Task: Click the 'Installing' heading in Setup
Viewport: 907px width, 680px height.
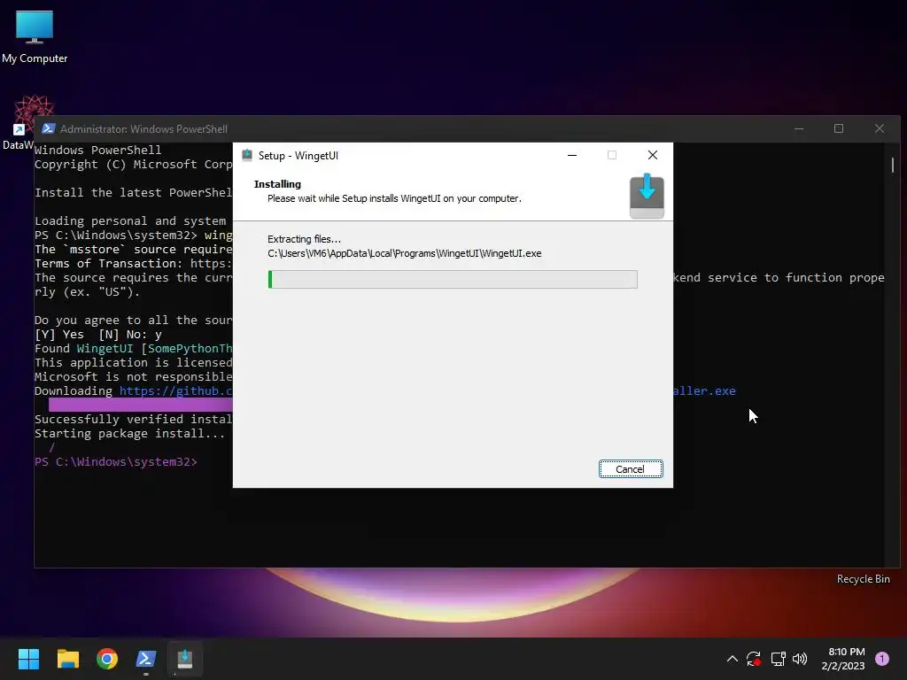Action: pyautogui.click(x=277, y=184)
